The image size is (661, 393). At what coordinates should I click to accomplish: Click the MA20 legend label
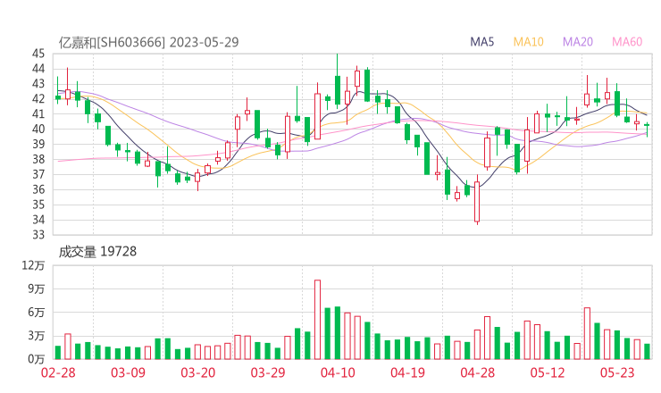578,42
